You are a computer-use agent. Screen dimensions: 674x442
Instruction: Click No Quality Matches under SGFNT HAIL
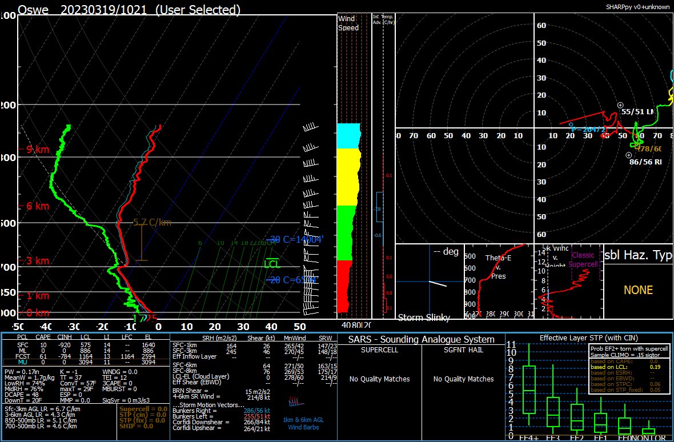tap(464, 379)
